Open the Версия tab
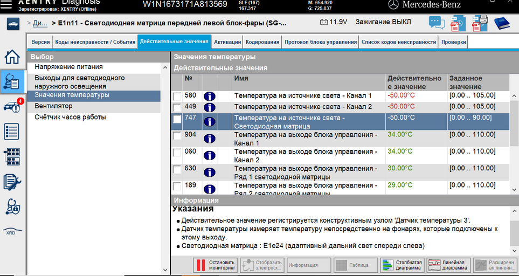 (40, 42)
